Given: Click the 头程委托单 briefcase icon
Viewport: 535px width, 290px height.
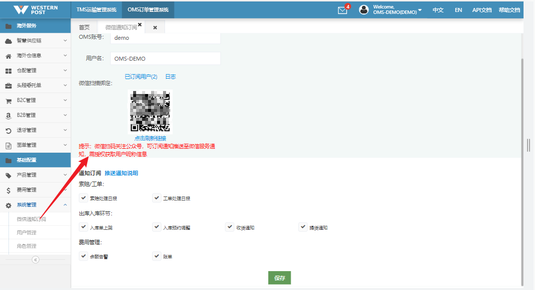Looking at the screenshot, I should pos(8,86).
